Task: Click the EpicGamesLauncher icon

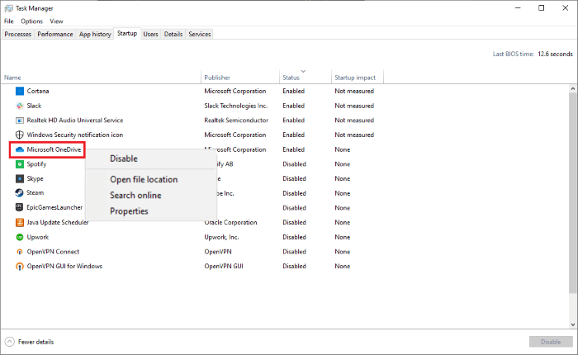Action: (20, 207)
